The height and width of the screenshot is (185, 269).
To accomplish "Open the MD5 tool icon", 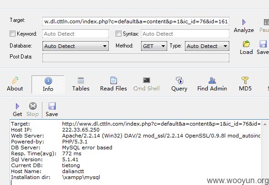I will point(245,80).
